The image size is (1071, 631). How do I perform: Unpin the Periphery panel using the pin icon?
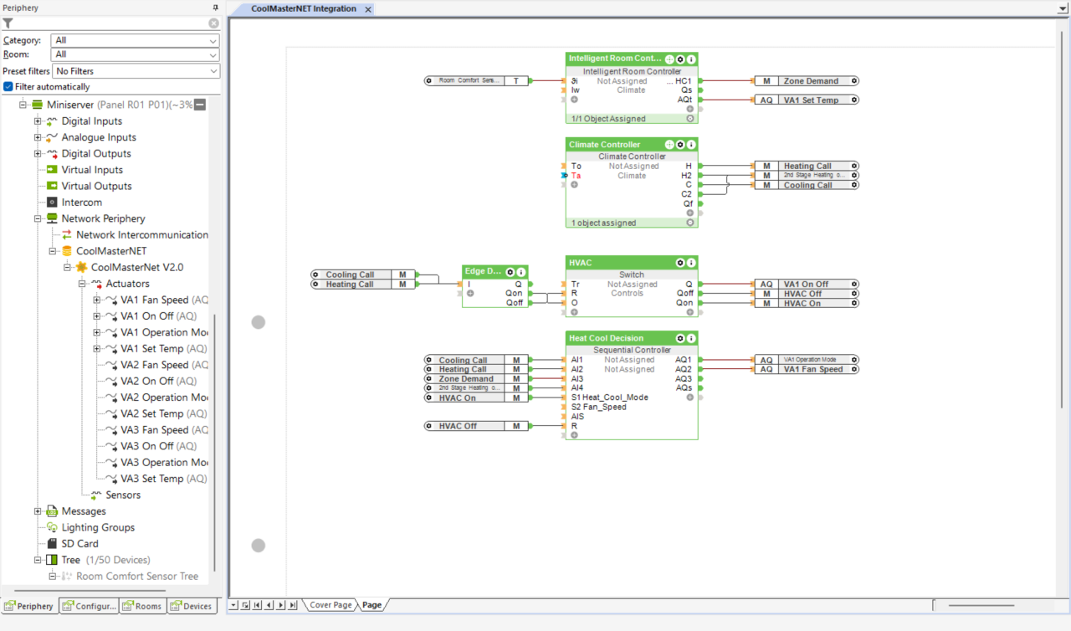pyautogui.click(x=215, y=8)
